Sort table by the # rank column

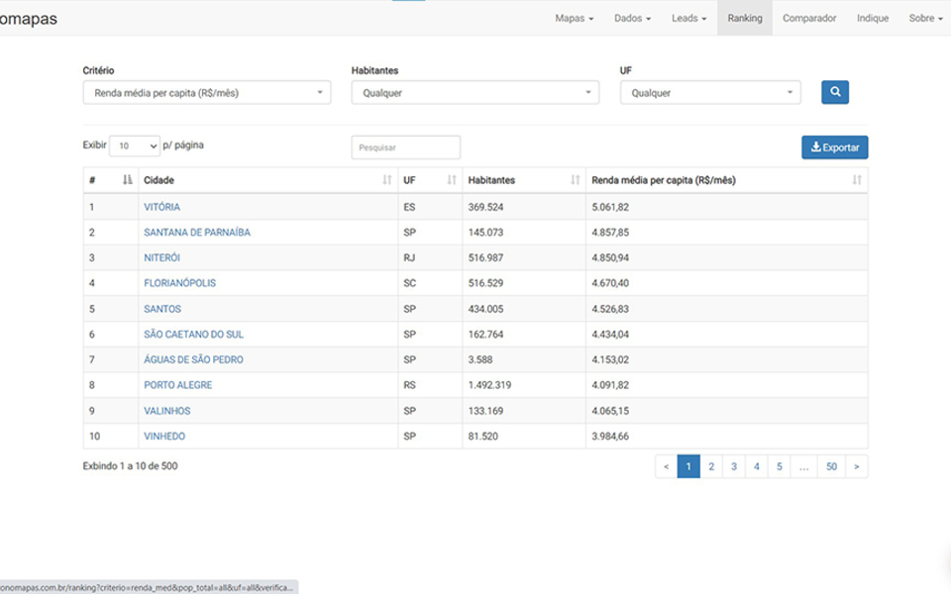[x=110, y=180]
